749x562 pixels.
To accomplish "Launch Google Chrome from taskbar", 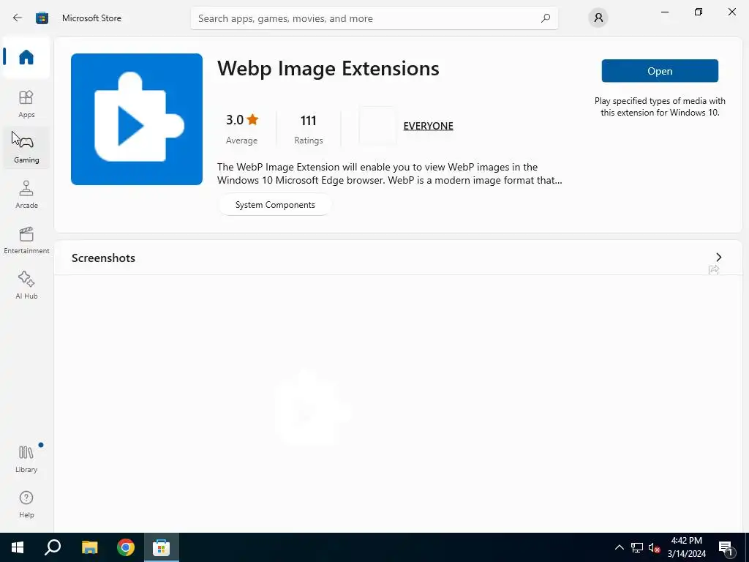I will click(126, 547).
